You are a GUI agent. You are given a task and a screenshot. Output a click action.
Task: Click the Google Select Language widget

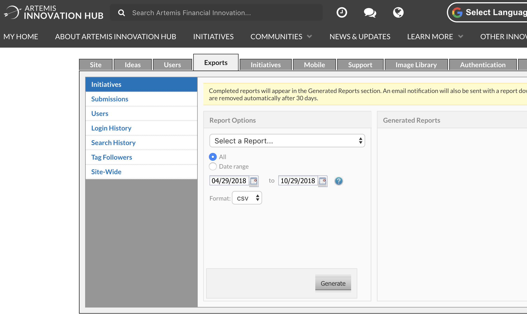coord(488,12)
